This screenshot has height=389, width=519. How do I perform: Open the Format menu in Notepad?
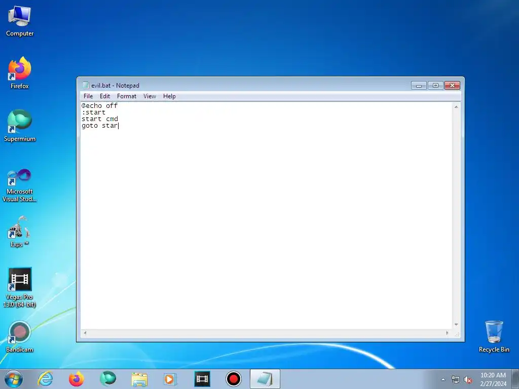click(x=126, y=96)
